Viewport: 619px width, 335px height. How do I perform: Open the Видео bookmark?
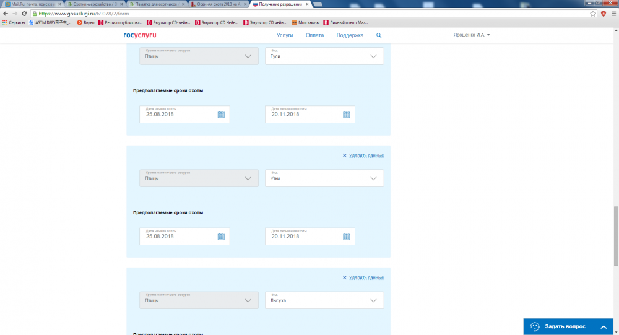[x=85, y=22]
